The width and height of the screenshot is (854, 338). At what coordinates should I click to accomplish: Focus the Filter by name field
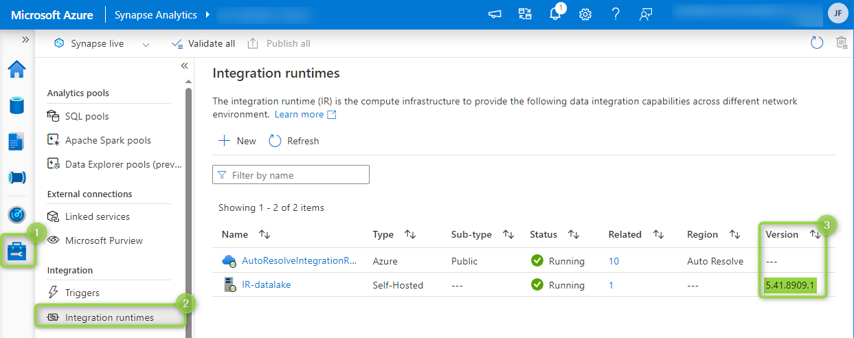291,175
